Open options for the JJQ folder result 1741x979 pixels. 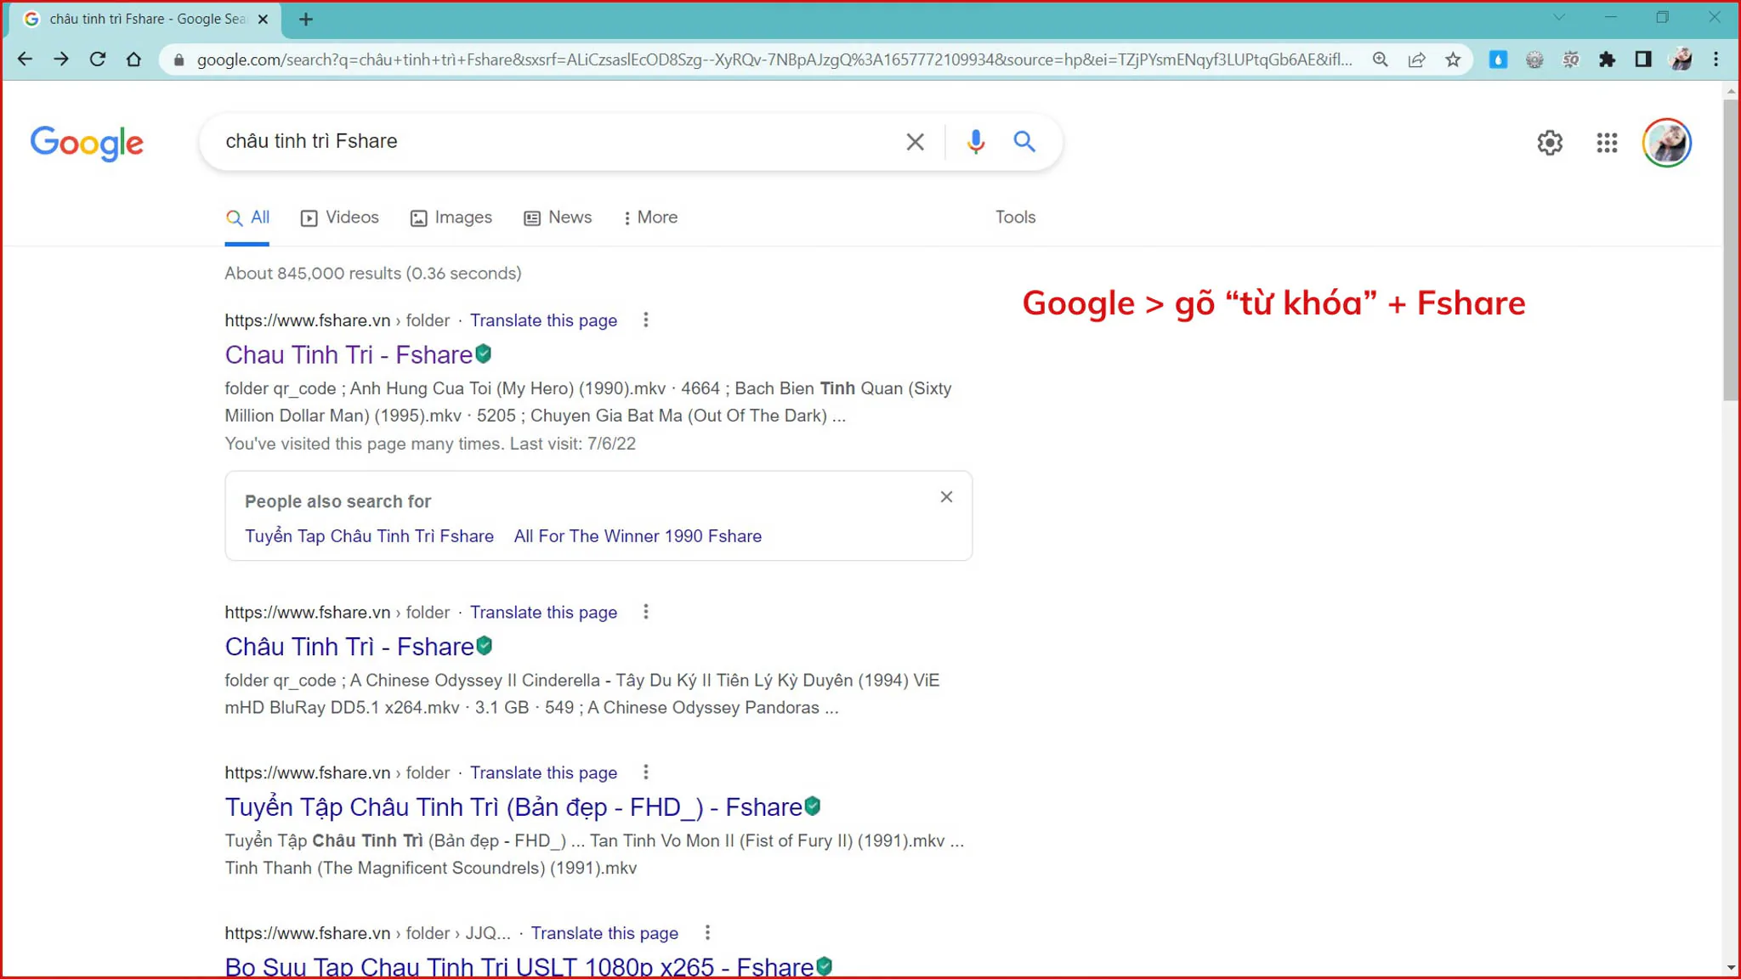pos(707,933)
